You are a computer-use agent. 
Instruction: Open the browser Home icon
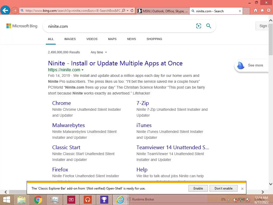255,10
